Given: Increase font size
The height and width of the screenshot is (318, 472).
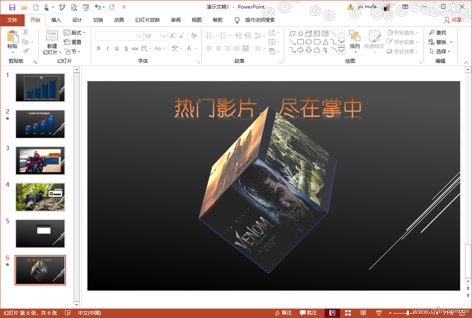Looking at the screenshot, I should pos(173,36).
